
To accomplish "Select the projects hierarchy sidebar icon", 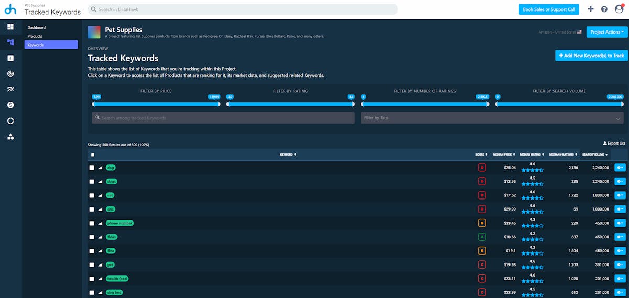I will [x=10, y=42].
